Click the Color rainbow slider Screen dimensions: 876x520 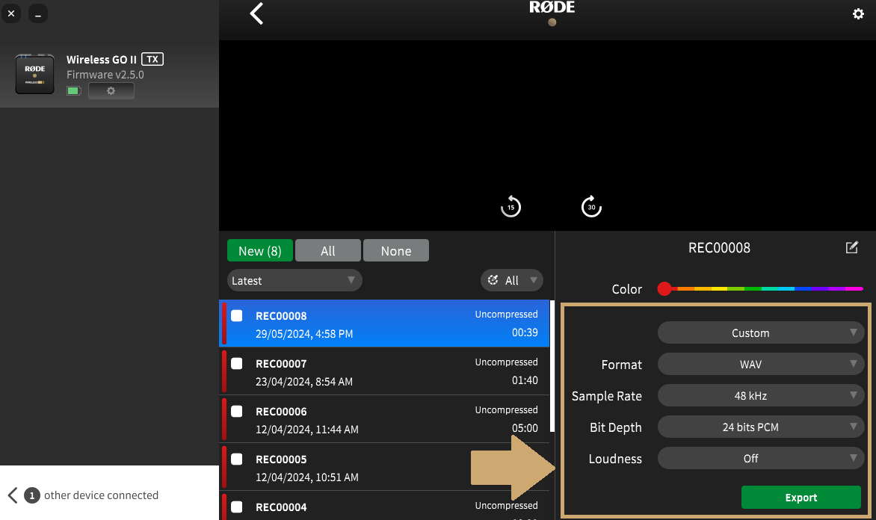pyautogui.click(x=762, y=288)
